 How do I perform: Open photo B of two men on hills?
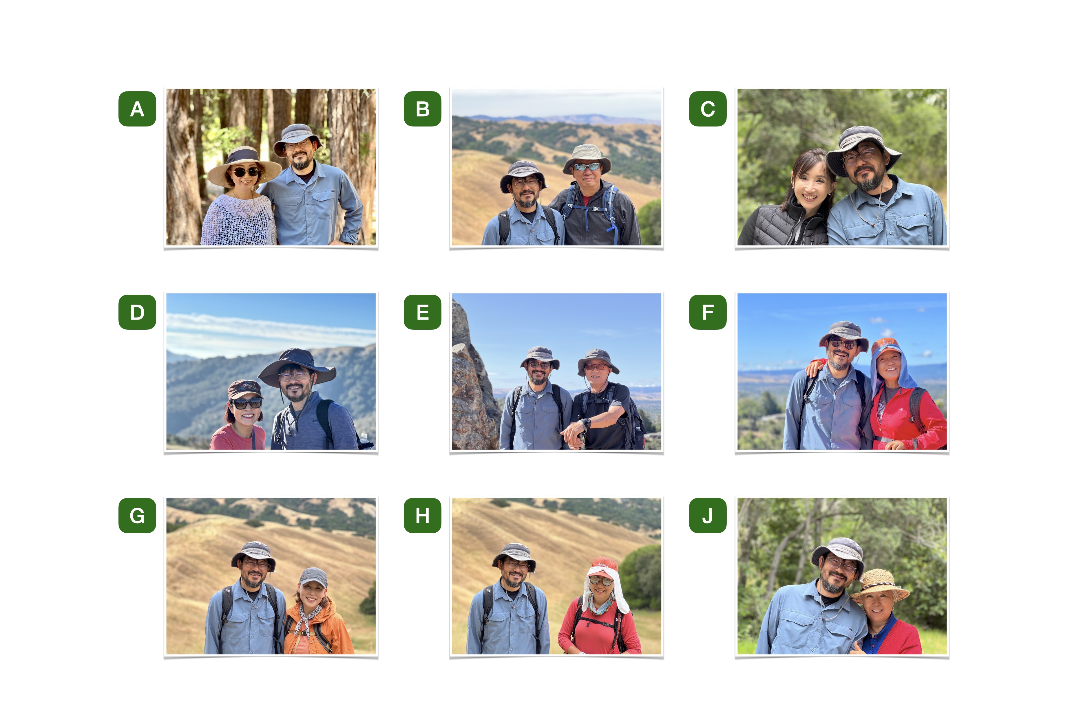556,167
